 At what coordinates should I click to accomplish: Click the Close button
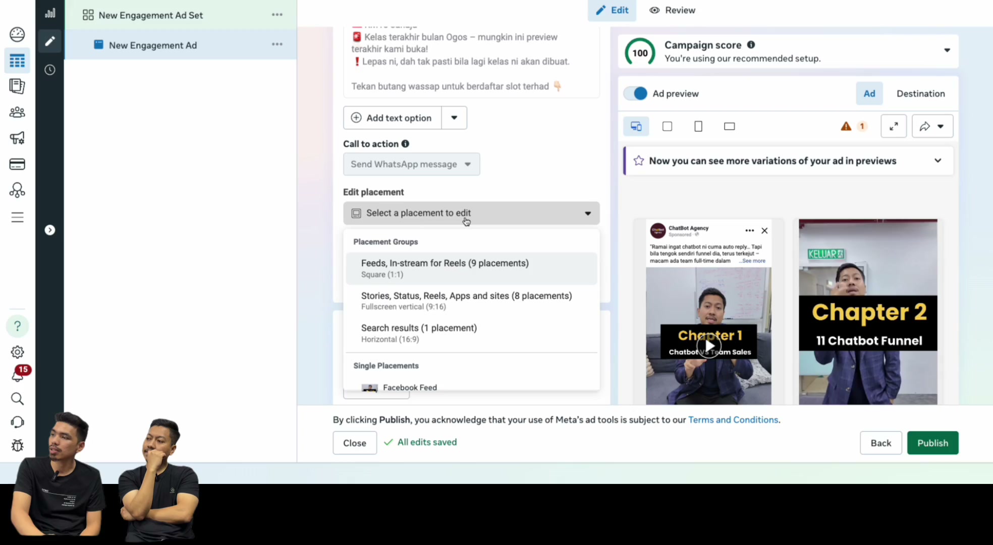[355, 443]
